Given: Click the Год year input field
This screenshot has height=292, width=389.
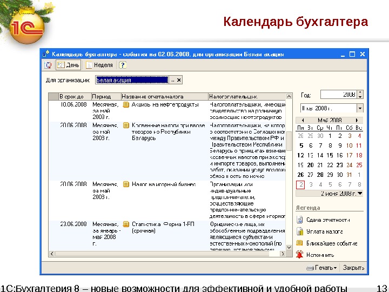Looking at the screenshot, I should (338, 95).
